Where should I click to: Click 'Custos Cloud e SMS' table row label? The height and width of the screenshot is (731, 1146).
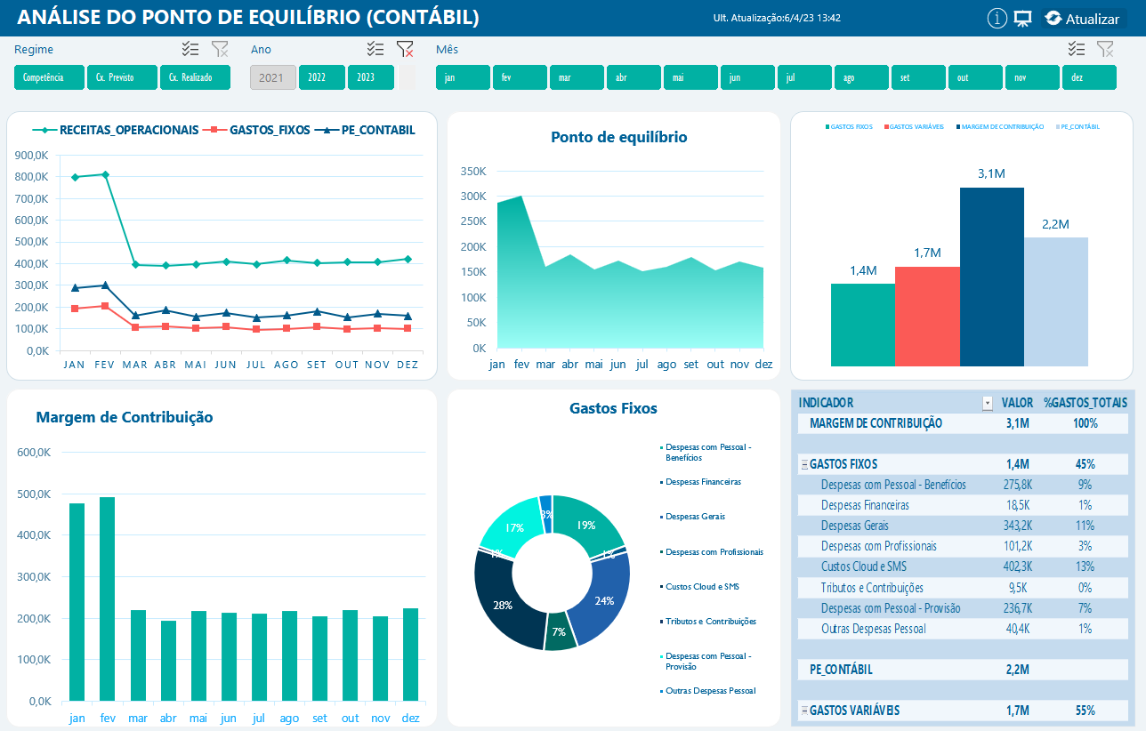pos(866,566)
